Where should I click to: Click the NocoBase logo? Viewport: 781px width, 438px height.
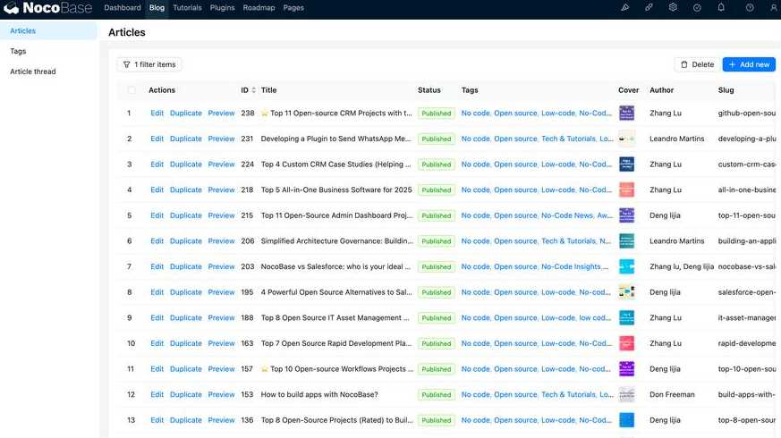47,8
